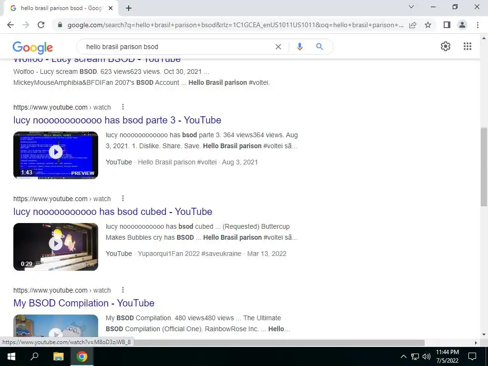The image size is (488, 366).
Task: Go forward to the next page
Action: pyautogui.click(x=26, y=25)
